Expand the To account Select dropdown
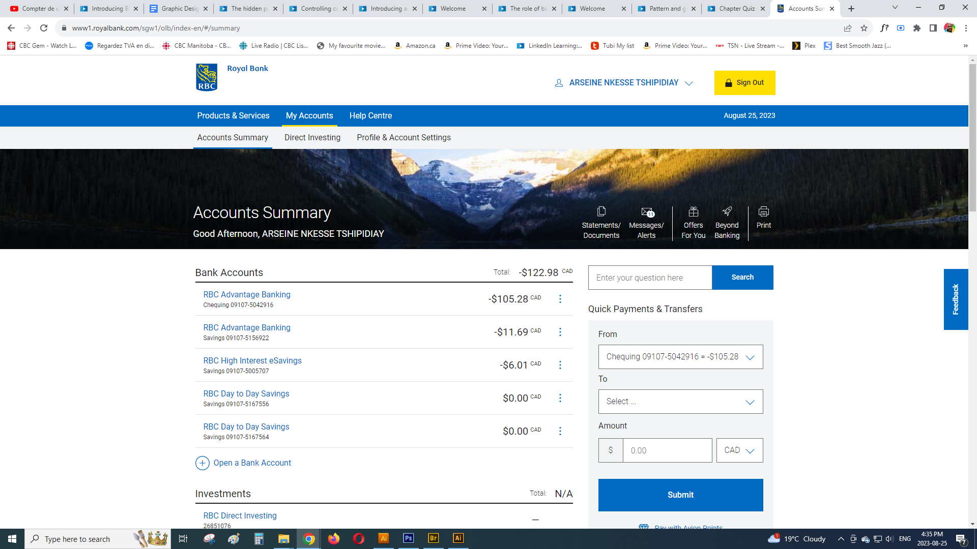 pyautogui.click(x=680, y=402)
